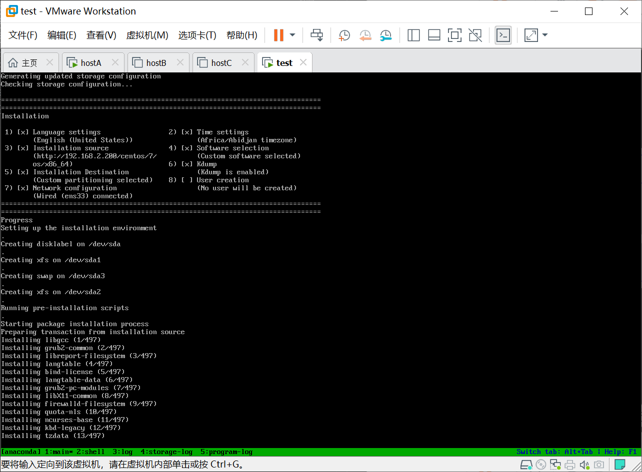Open the snapshot manager
The height and width of the screenshot is (472, 642).
(x=385, y=35)
